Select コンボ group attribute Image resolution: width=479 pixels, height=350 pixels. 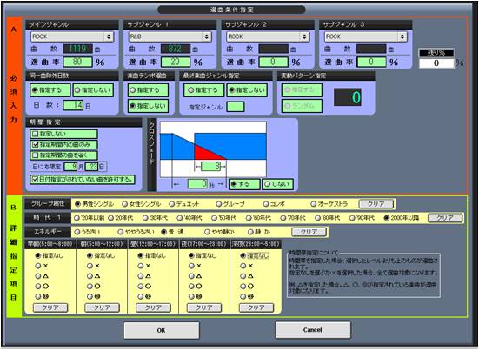(x=275, y=204)
